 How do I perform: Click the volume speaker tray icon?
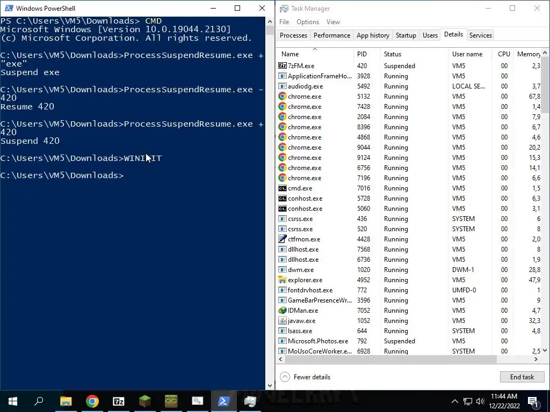(x=480, y=401)
